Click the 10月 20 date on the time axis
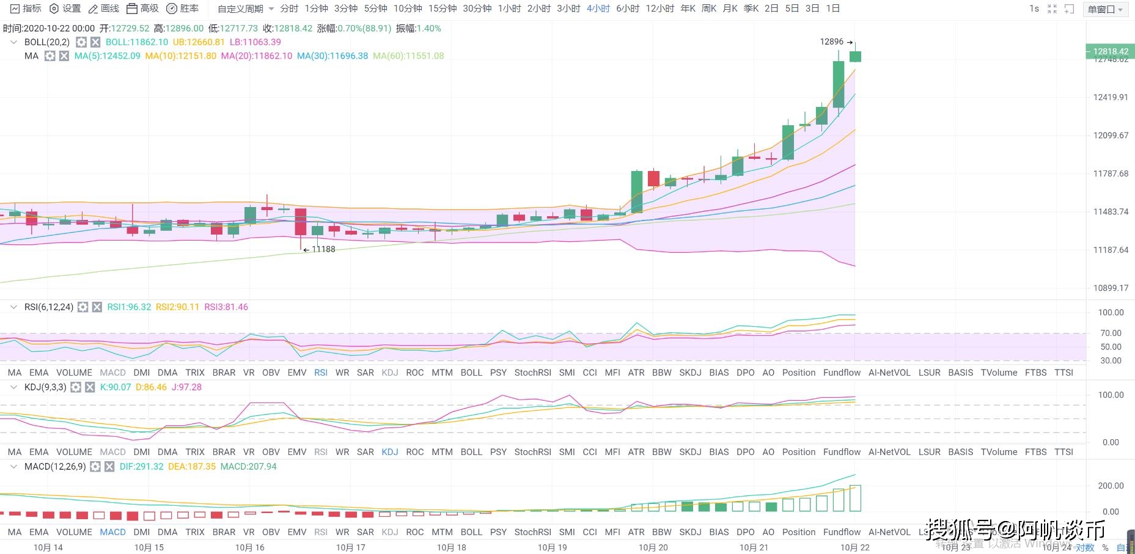This screenshot has width=1135, height=554. point(653,547)
